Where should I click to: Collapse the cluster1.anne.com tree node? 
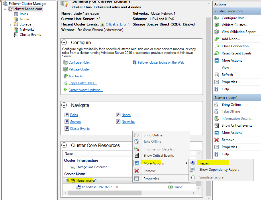[5, 9]
